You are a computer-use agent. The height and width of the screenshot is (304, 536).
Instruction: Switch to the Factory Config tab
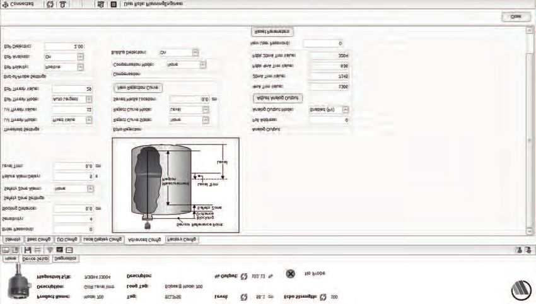pyautogui.click(x=182, y=240)
